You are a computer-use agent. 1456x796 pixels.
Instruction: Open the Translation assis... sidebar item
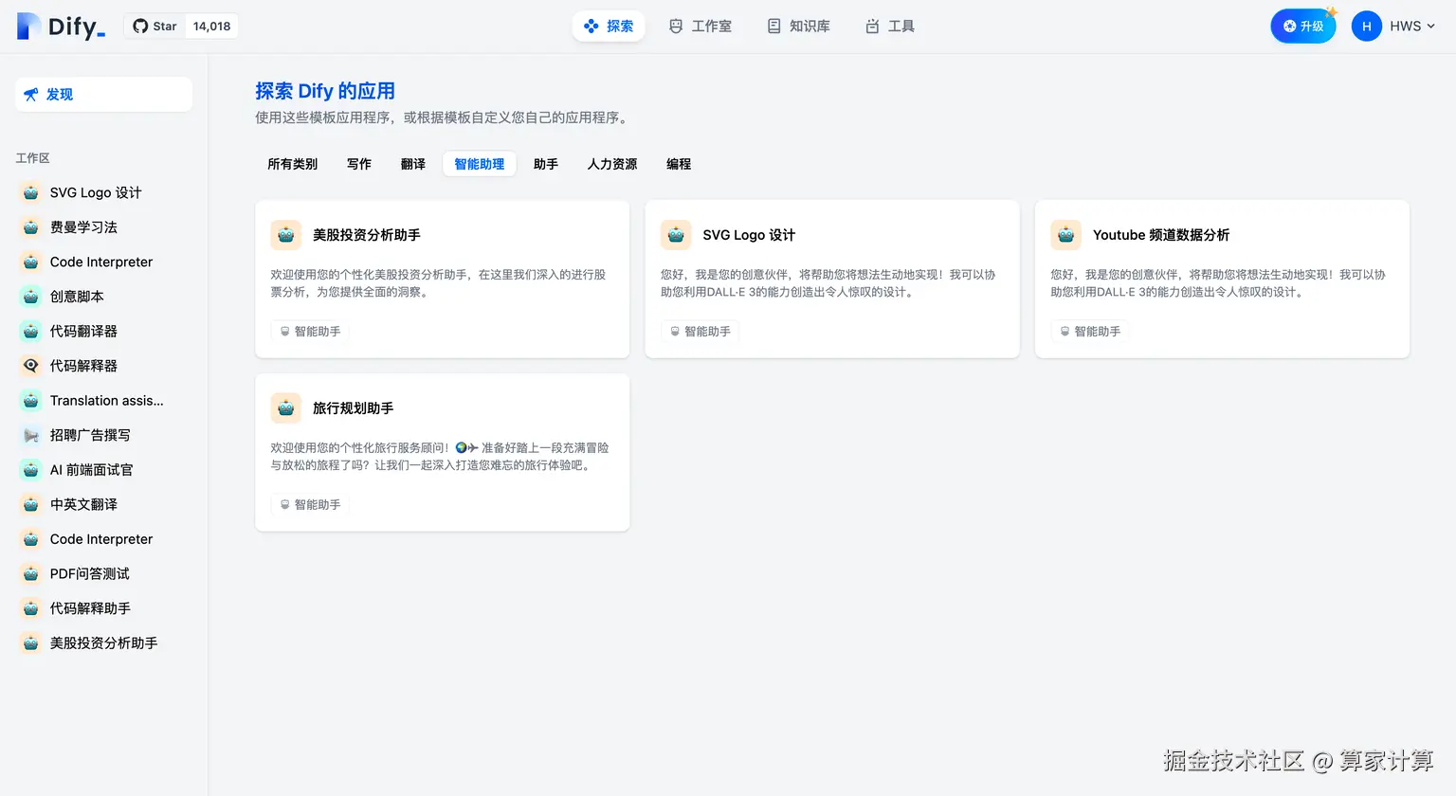[x=104, y=400]
